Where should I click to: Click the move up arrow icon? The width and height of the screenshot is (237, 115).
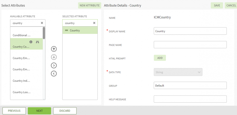(x=54, y=49)
